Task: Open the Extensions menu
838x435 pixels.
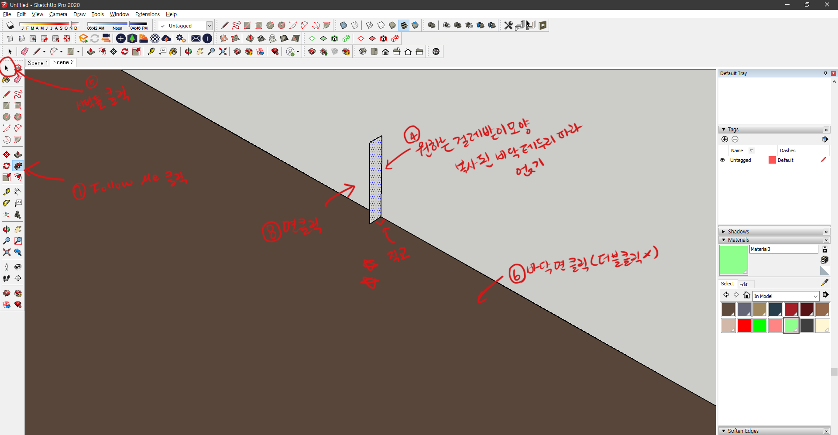Action: [147, 14]
